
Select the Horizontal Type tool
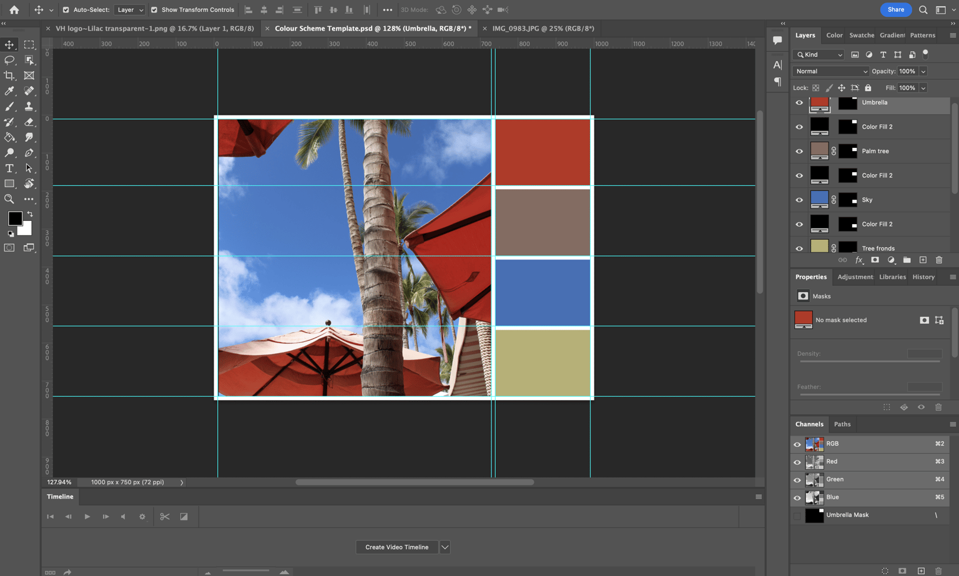9,168
